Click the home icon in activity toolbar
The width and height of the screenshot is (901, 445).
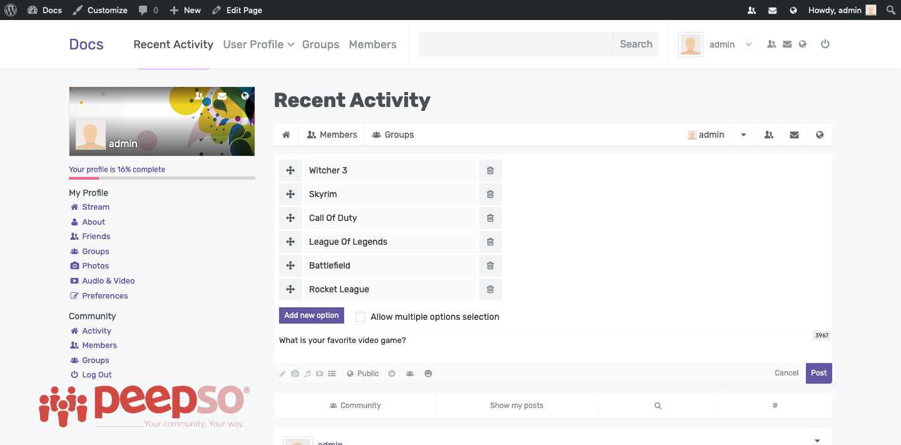[x=286, y=135]
